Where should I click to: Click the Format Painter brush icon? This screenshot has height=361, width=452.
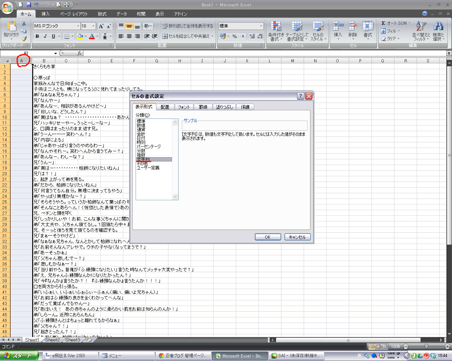(x=24, y=39)
